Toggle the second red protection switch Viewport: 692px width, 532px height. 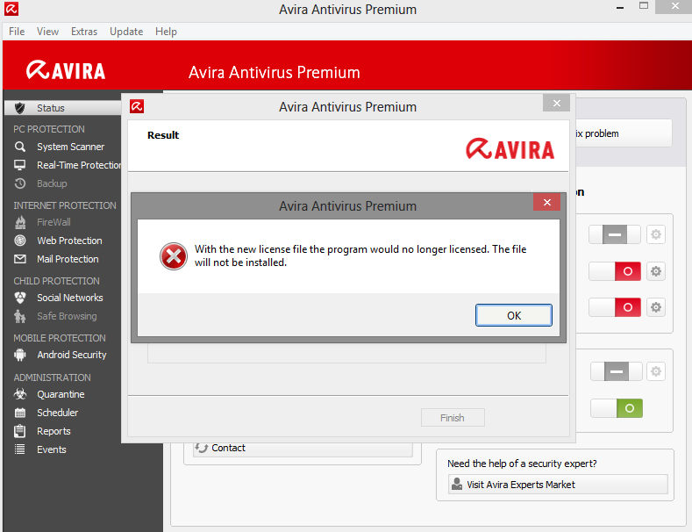(615, 307)
